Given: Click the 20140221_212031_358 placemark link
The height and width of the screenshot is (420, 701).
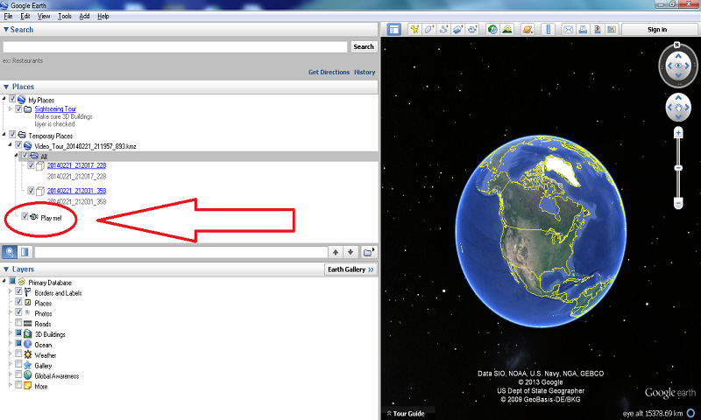Looking at the screenshot, I should point(76,191).
